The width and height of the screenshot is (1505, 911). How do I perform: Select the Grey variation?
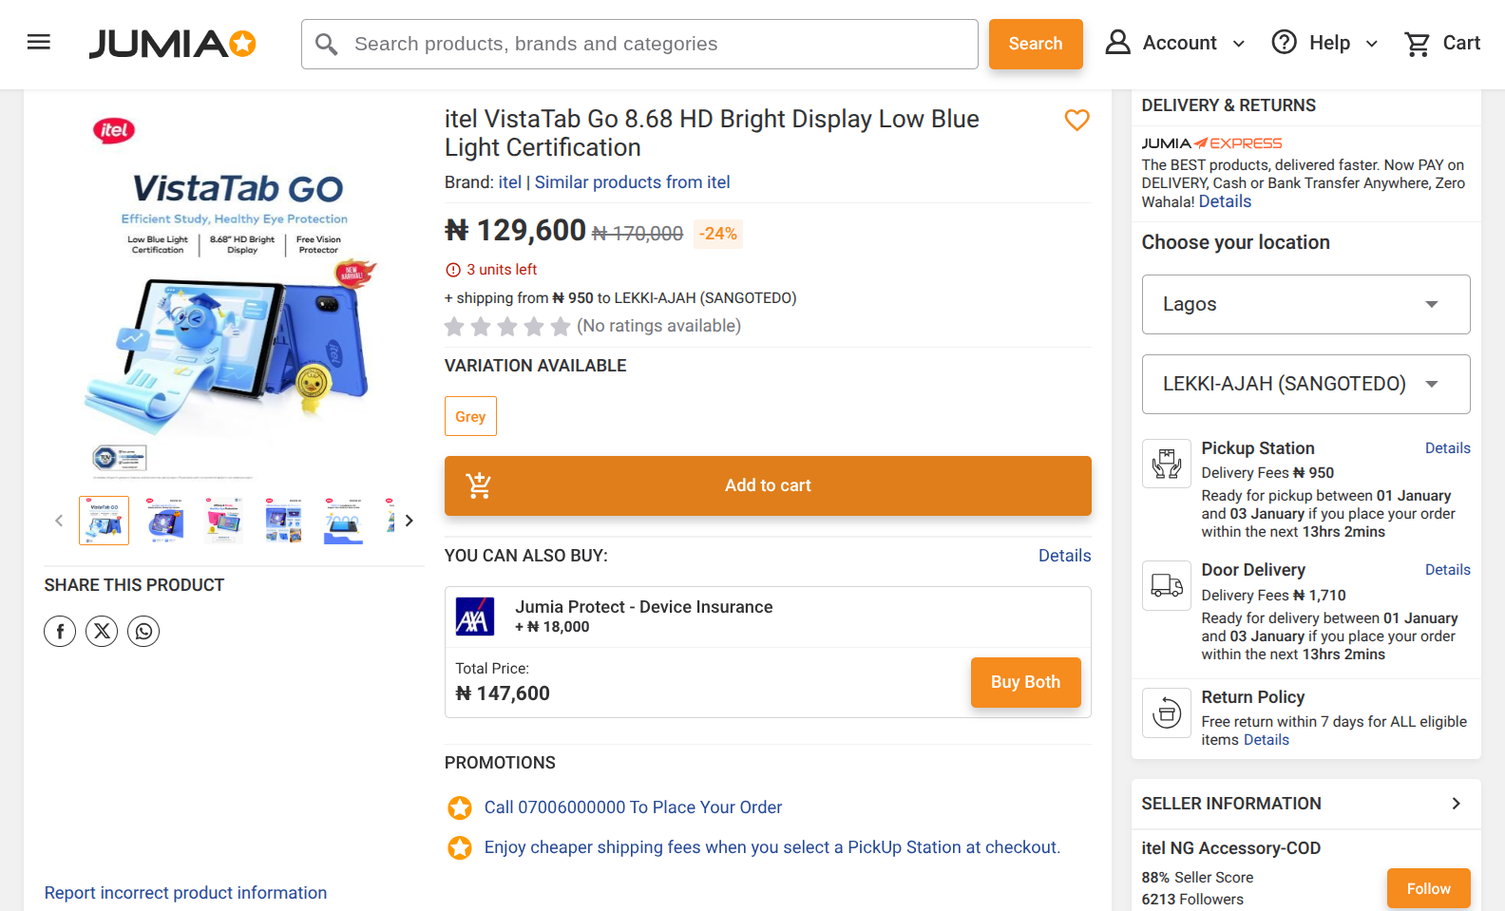pyautogui.click(x=470, y=417)
